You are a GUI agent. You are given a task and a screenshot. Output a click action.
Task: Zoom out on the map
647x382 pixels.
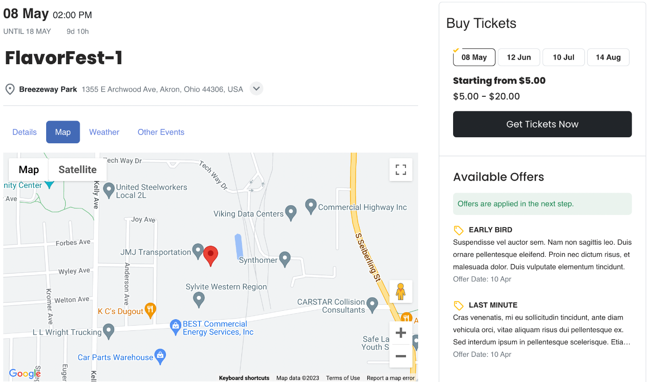[401, 356]
